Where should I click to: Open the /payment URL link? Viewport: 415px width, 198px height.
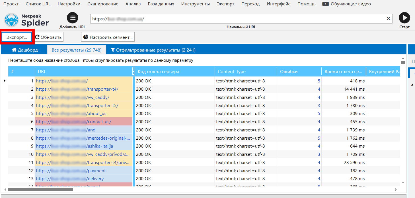71,171
